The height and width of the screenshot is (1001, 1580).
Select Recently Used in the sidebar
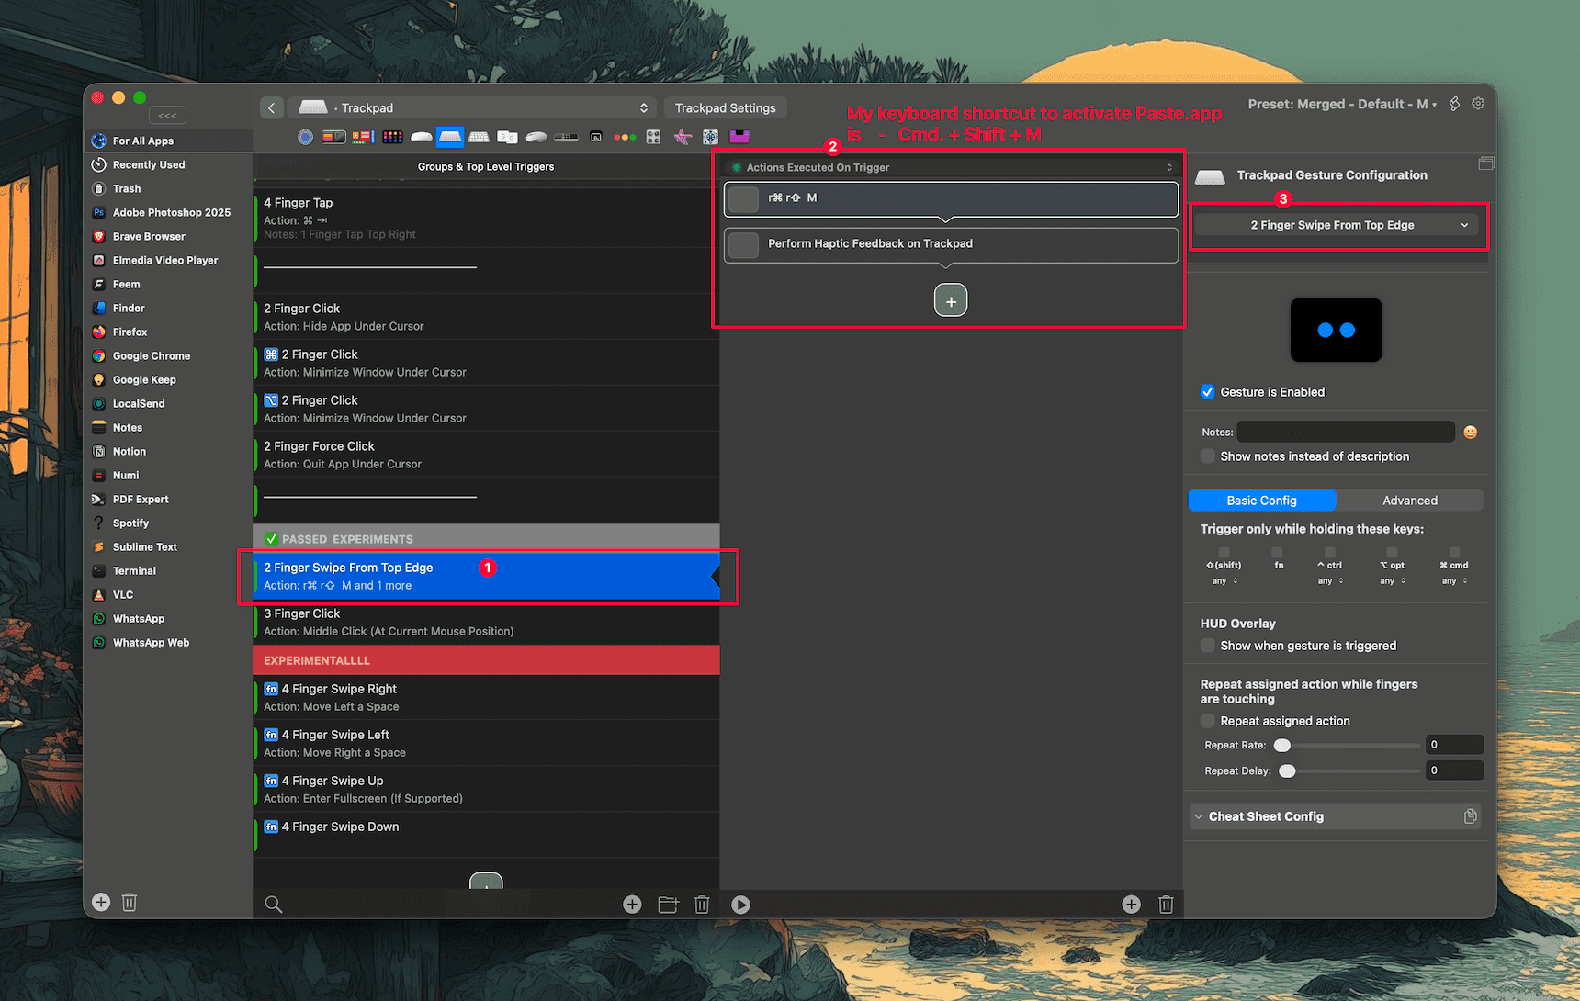point(149,164)
